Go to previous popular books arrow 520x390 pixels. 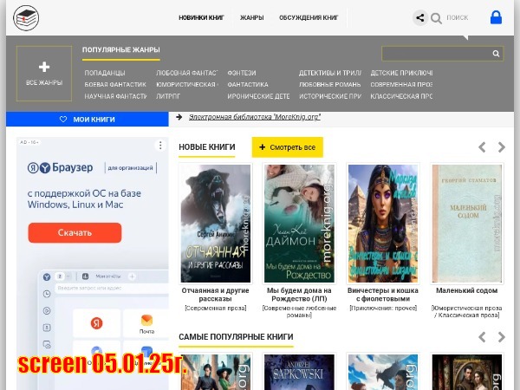tap(482, 337)
